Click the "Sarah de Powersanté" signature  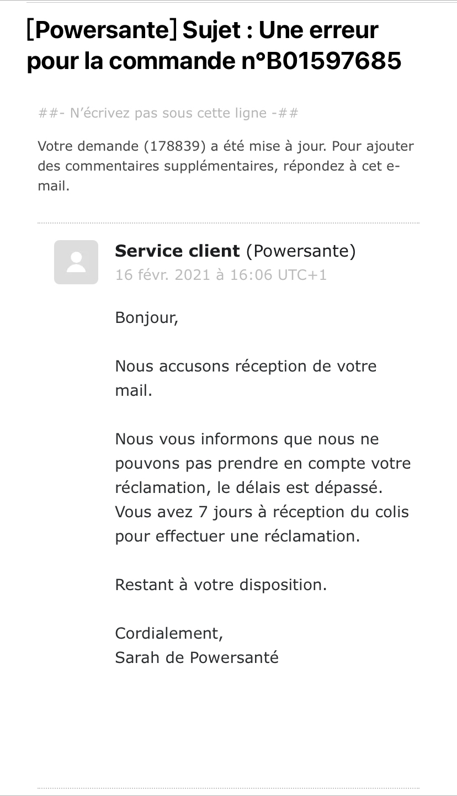tap(196, 658)
